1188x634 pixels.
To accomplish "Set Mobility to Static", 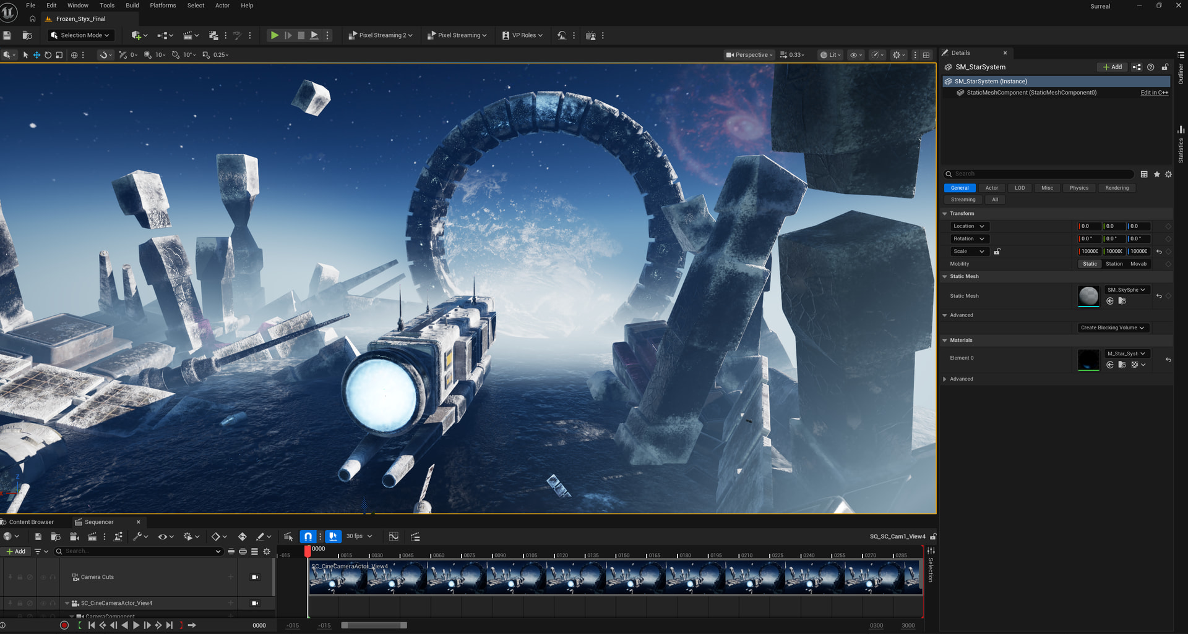I will [1090, 264].
